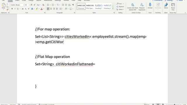
Task: Apply the Heading 2 style
Action: (x=107, y=6)
